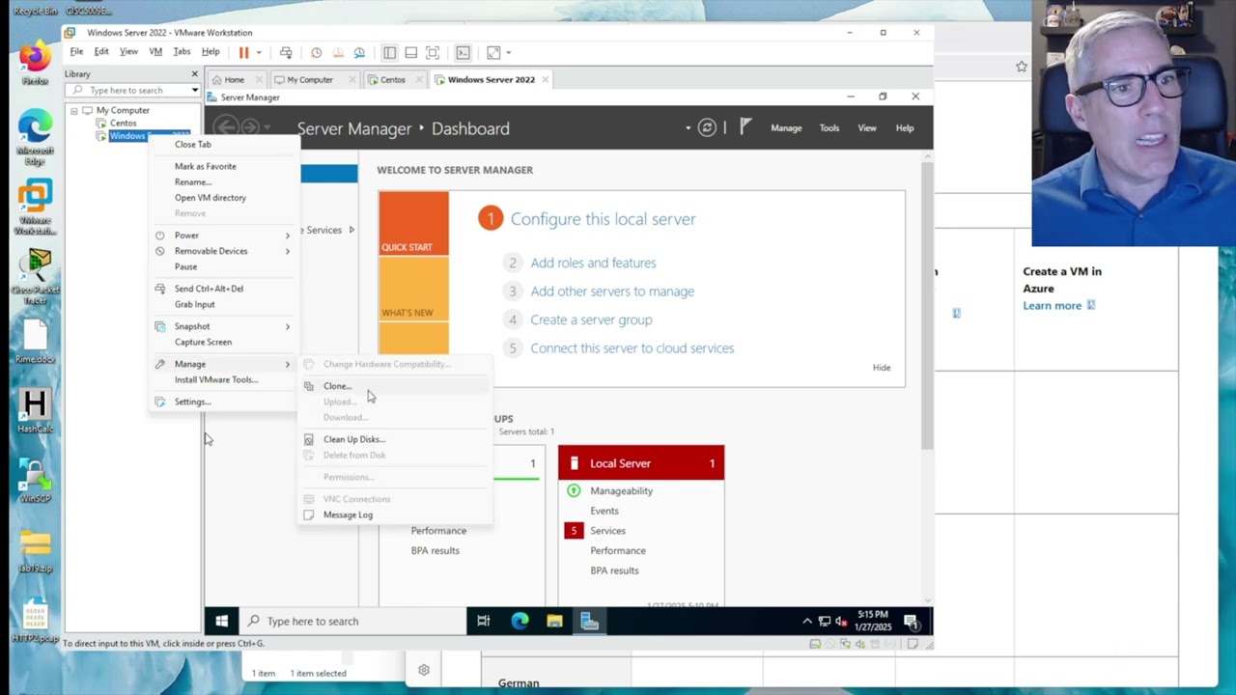Click Configure this local server link

603,219
